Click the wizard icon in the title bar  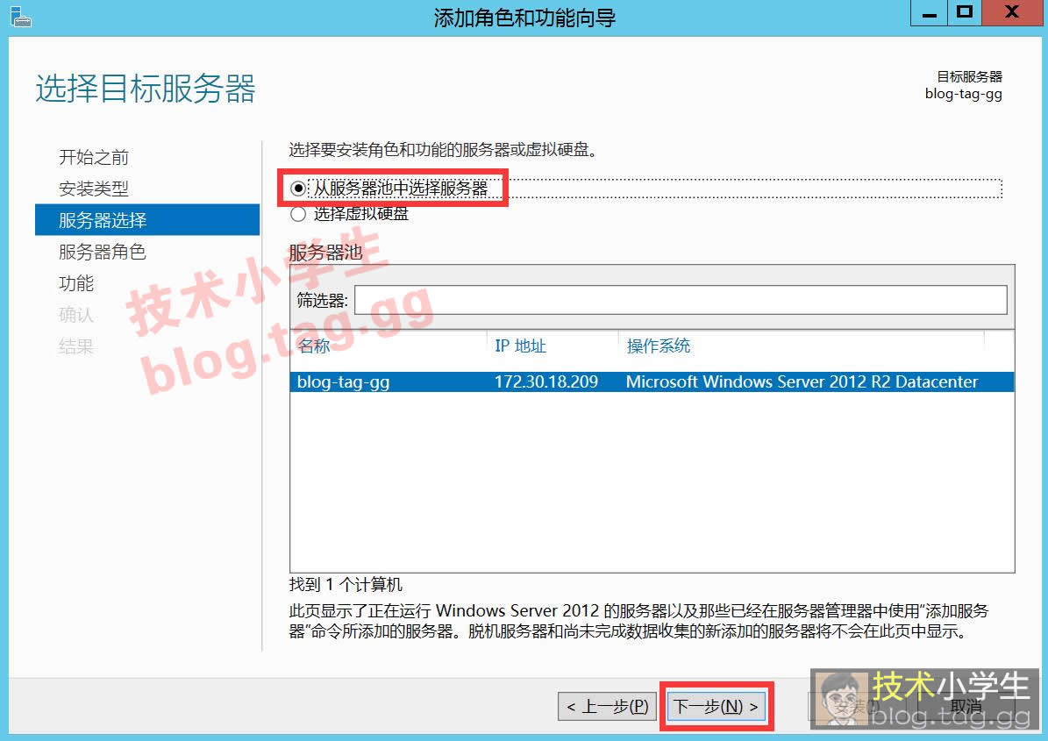click(19, 16)
